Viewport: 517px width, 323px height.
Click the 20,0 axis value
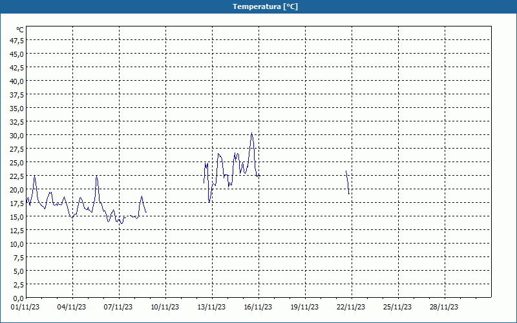(x=17, y=190)
